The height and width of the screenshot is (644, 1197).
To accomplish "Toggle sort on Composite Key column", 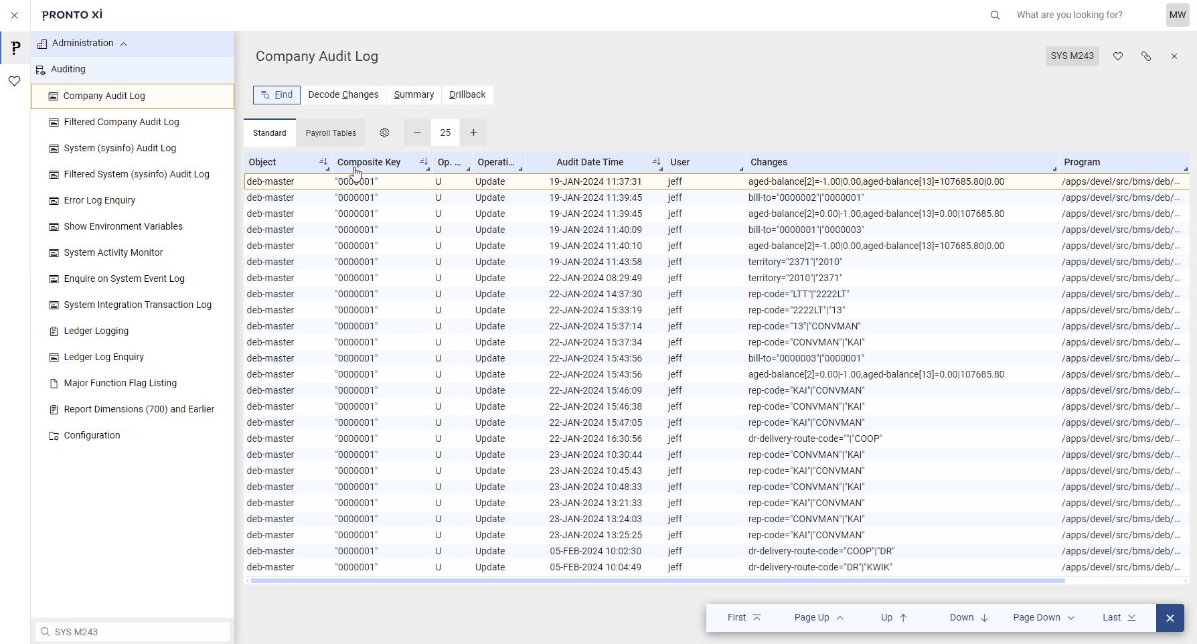I will pyautogui.click(x=423, y=162).
